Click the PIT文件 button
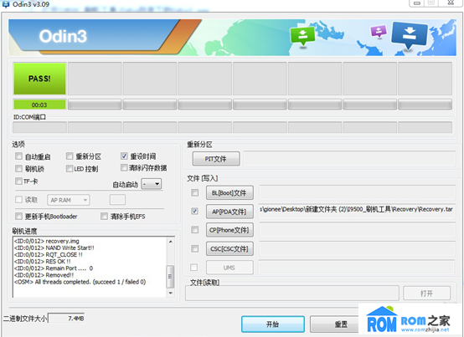Image resolution: width=464 pixels, height=337 pixels. click(216, 159)
